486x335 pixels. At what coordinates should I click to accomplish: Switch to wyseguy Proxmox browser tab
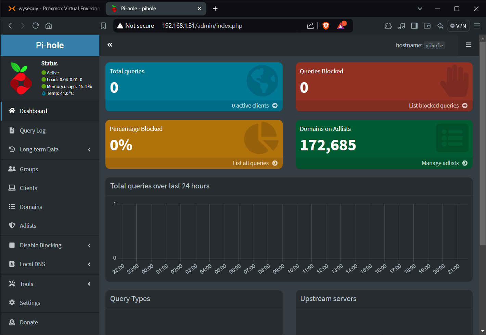(x=53, y=9)
